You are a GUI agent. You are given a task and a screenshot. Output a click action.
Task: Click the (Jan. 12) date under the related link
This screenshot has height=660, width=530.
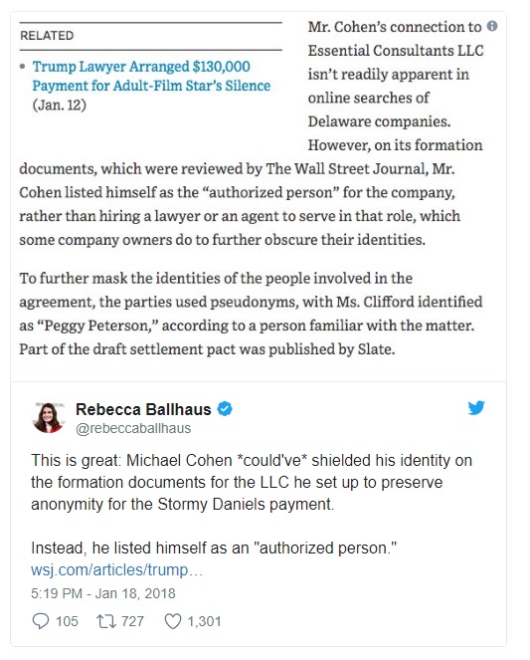coord(60,105)
